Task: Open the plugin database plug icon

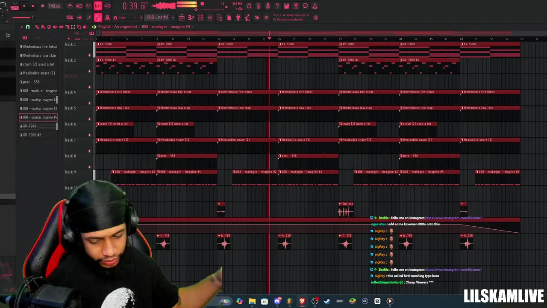Action: pos(238,18)
